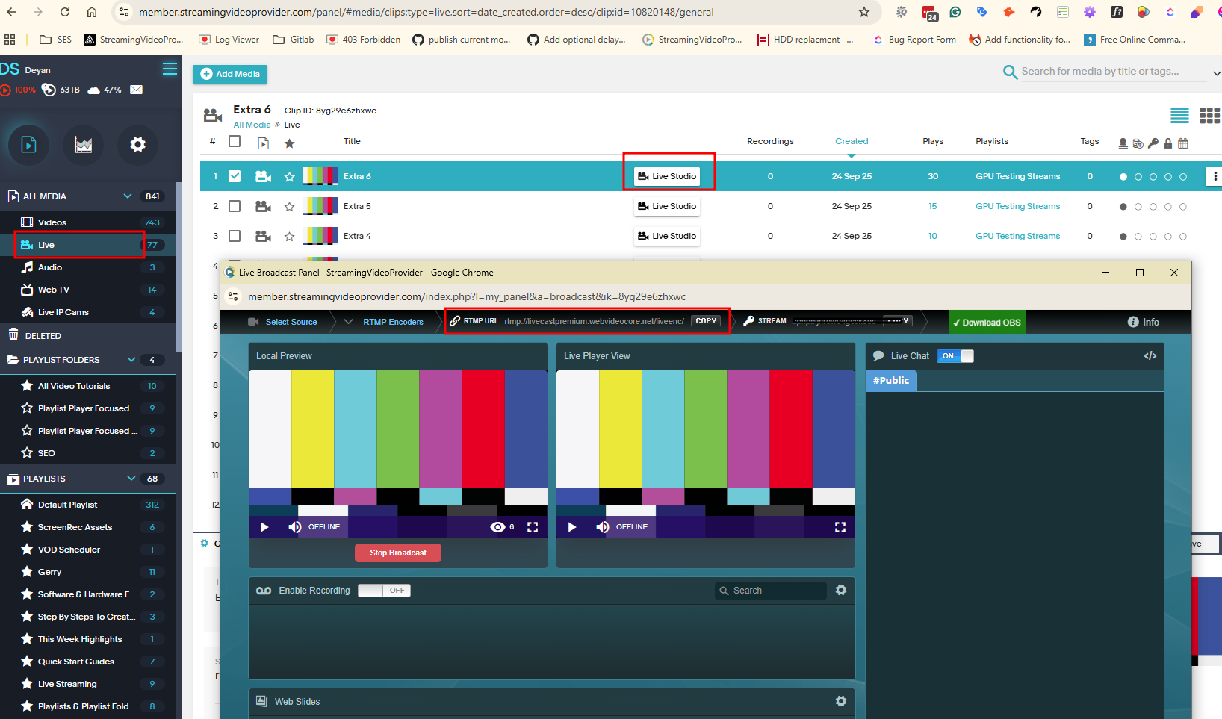Open the analytics chart icon in sidebar
The height and width of the screenshot is (719, 1222).
tap(84, 145)
